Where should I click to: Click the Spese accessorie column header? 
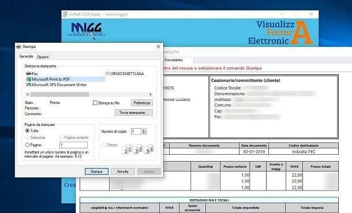(x=192, y=208)
